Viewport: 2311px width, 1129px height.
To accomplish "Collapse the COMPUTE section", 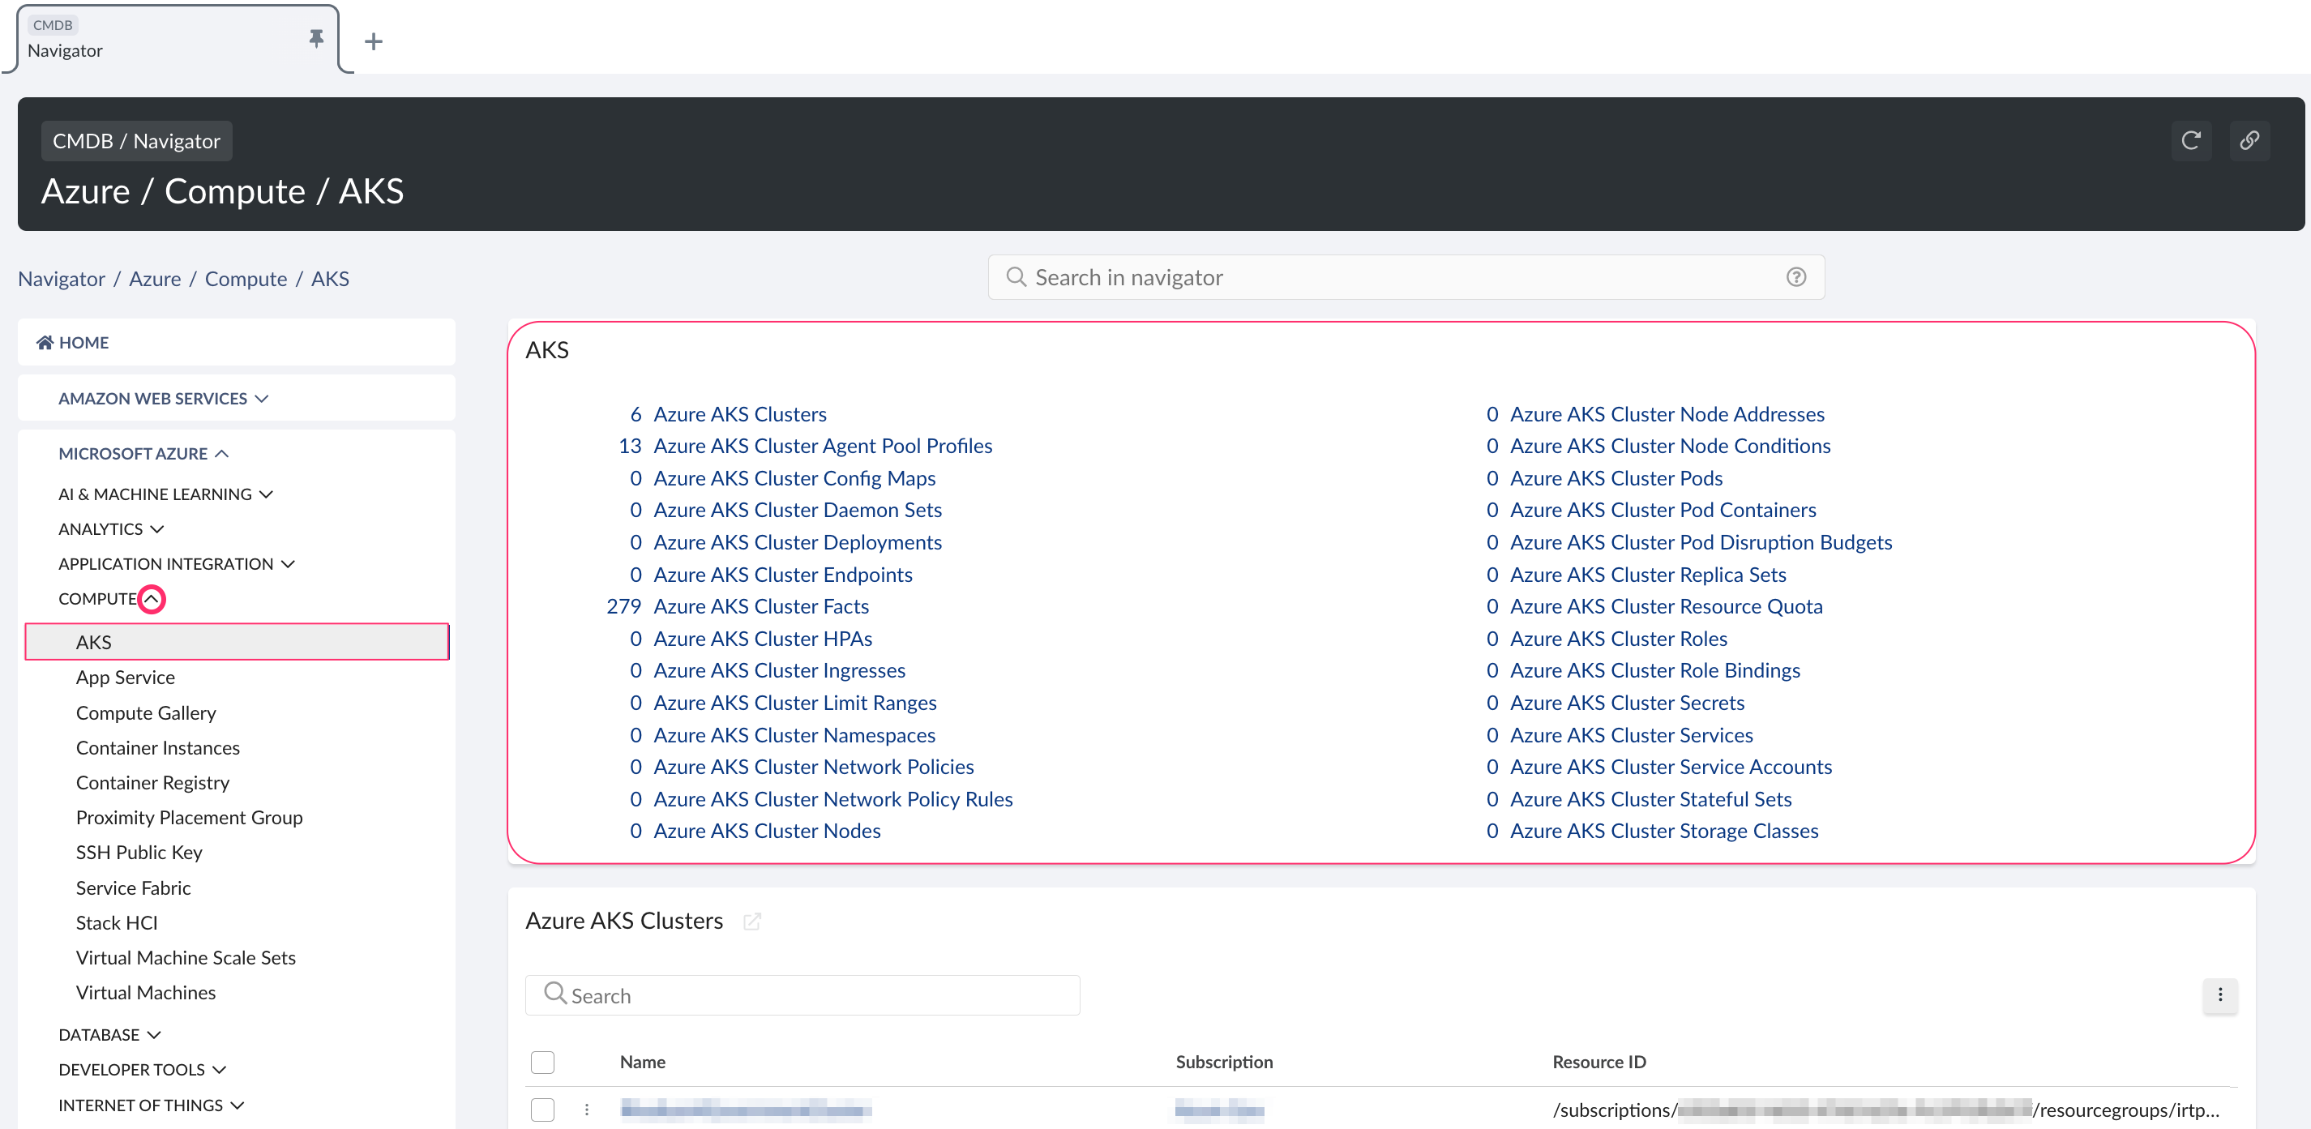I will [152, 598].
